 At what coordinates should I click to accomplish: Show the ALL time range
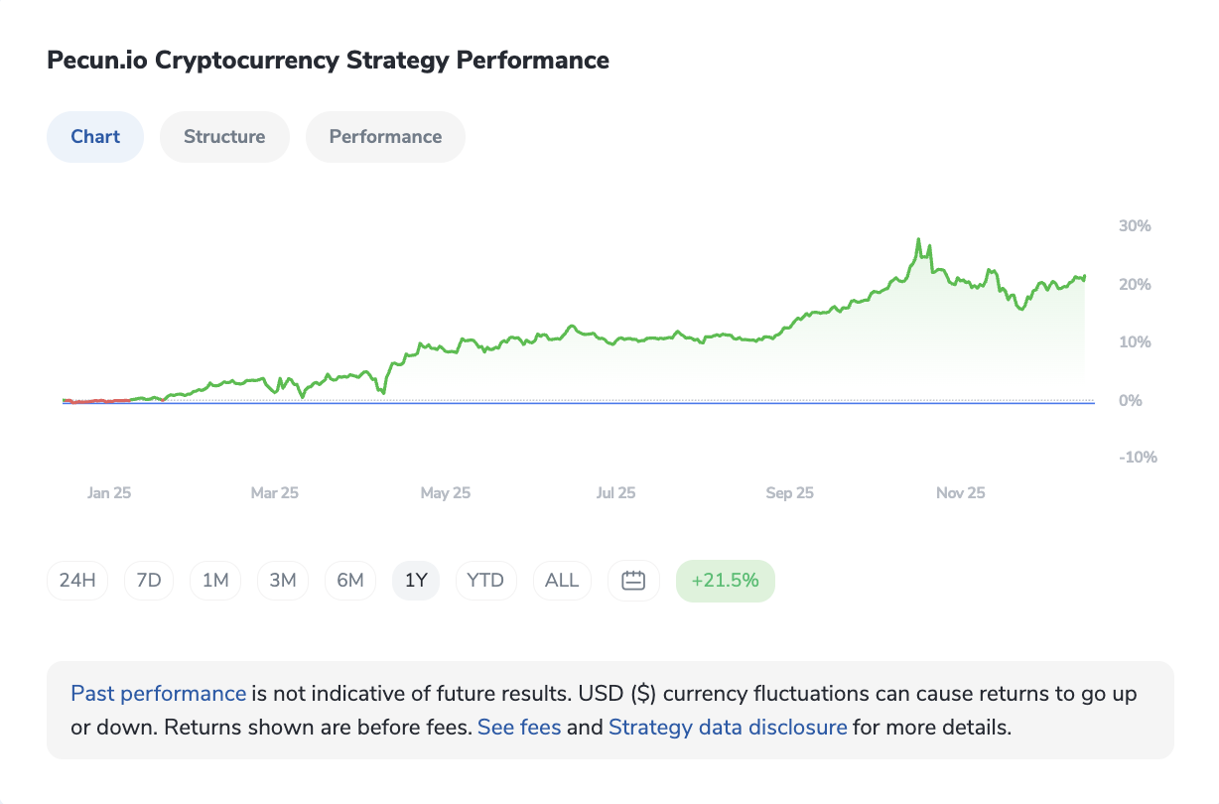[562, 581]
